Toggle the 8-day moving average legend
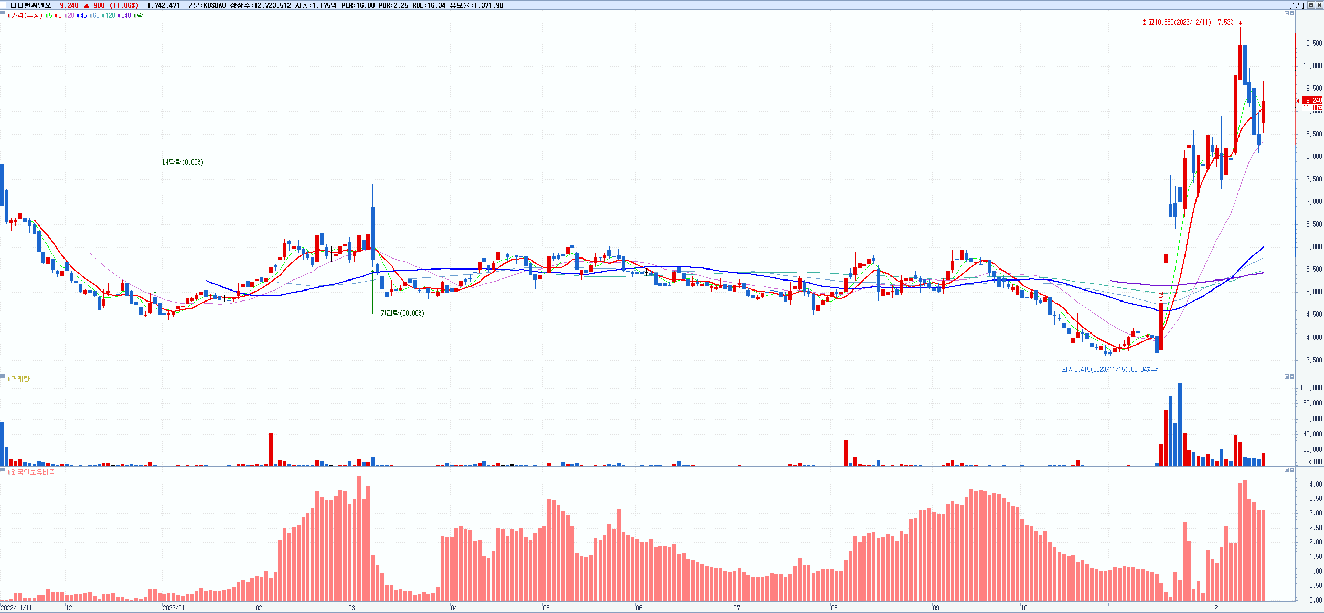 [x=60, y=16]
